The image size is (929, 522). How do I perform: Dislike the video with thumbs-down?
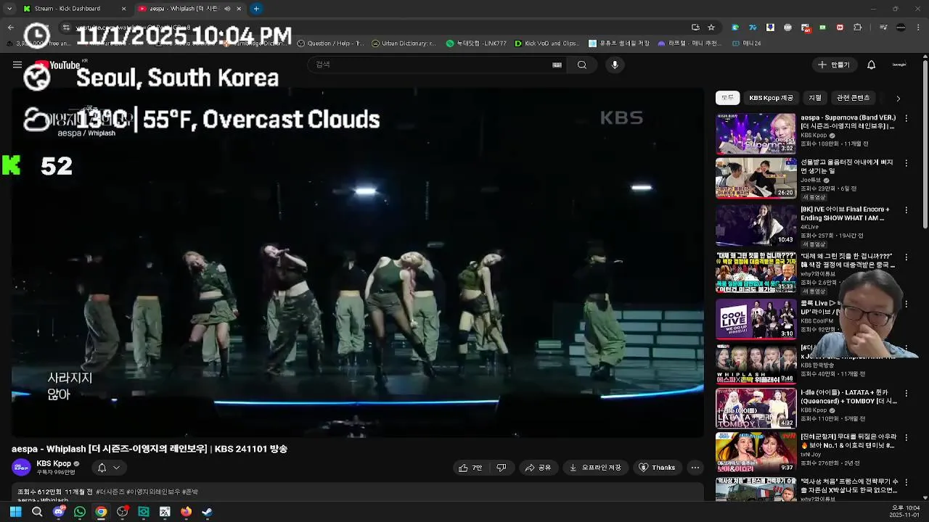click(x=501, y=468)
